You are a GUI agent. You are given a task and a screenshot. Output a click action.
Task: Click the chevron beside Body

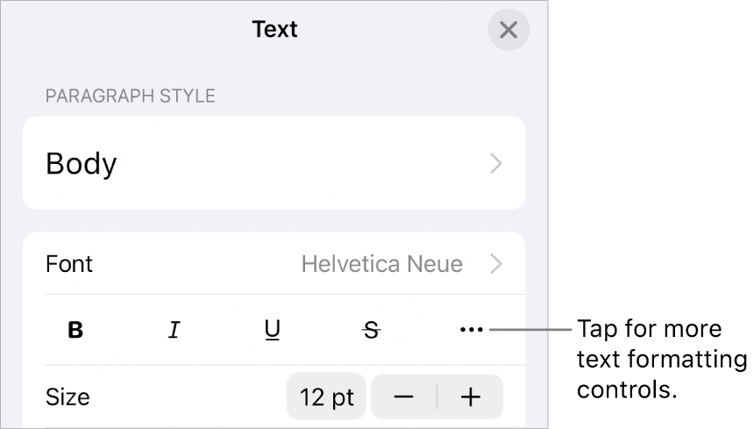click(x=496, y=163)
